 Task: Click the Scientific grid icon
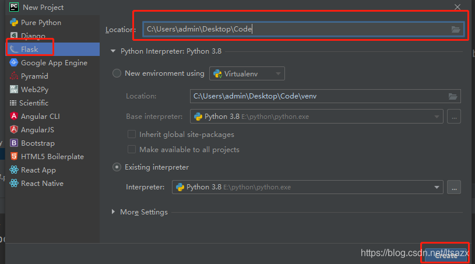pos(13,103)
